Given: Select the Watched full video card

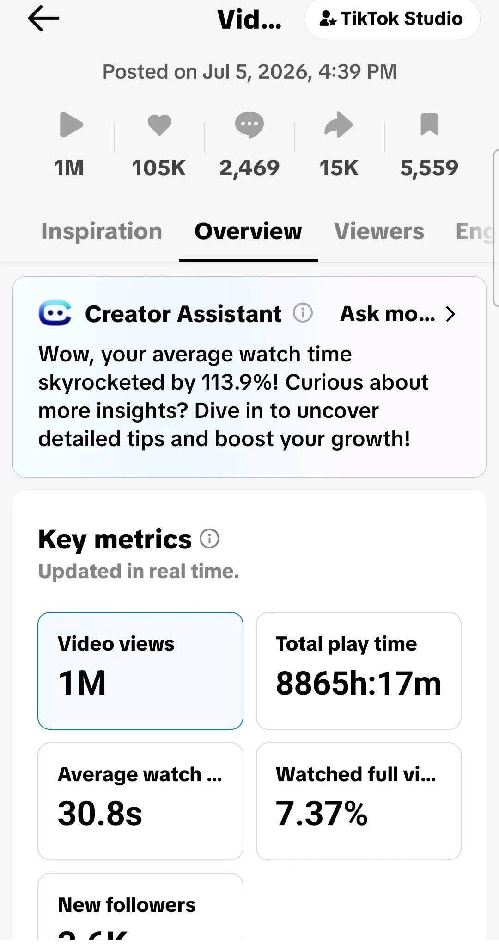Looking at the screenshot, I should (x=359, y=801).
